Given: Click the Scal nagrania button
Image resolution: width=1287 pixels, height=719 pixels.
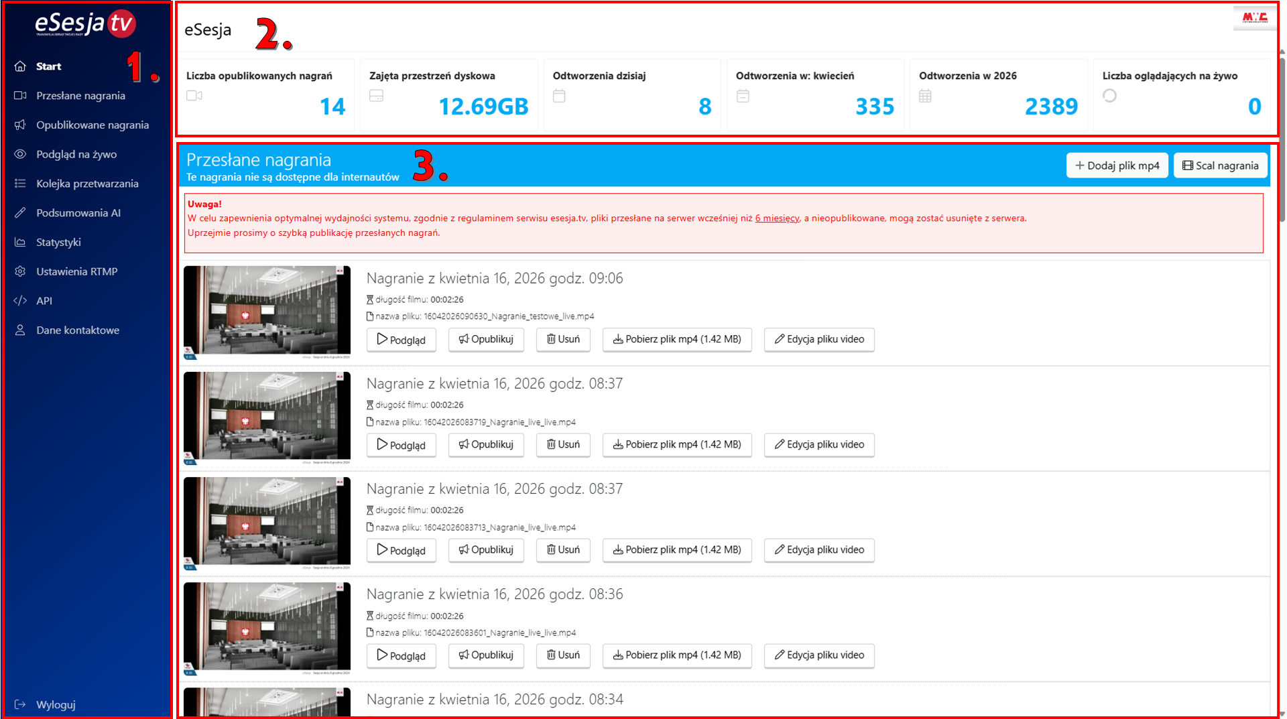Looking at the screenshot, I should coord(1220,166).
